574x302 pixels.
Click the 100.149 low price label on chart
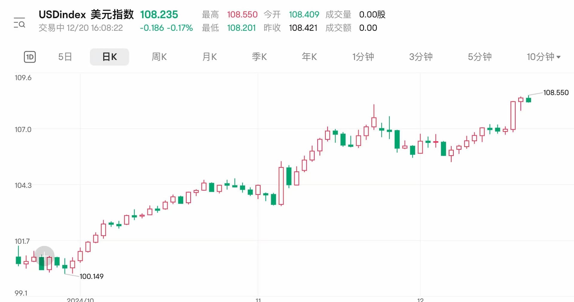point(91,276)
